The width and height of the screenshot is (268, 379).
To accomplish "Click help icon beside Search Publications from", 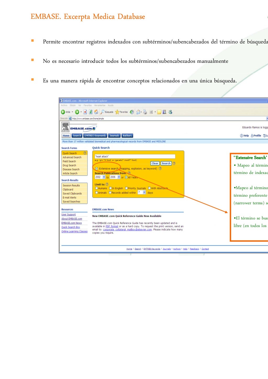I will pos(129,173).
